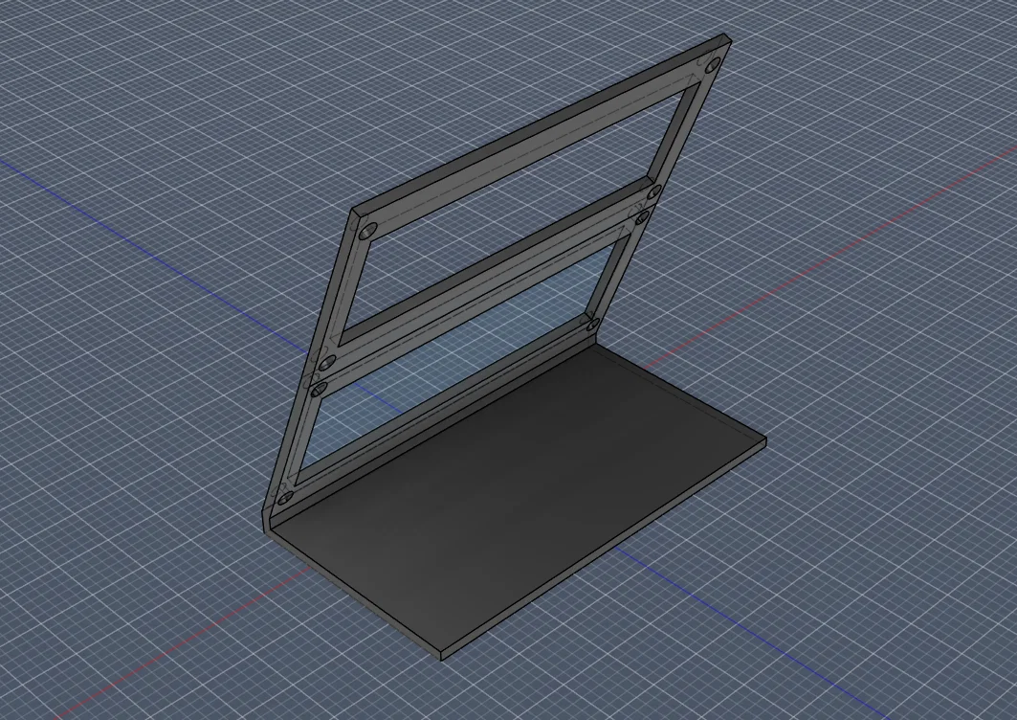Select the upper frame's bottom-right screw hole
The width and height of the screenshot is (1017, 720).
(x=654, y=191)
